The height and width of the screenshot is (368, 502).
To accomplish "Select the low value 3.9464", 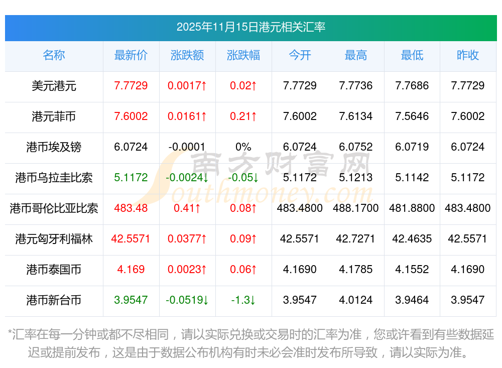I will 412,300.
